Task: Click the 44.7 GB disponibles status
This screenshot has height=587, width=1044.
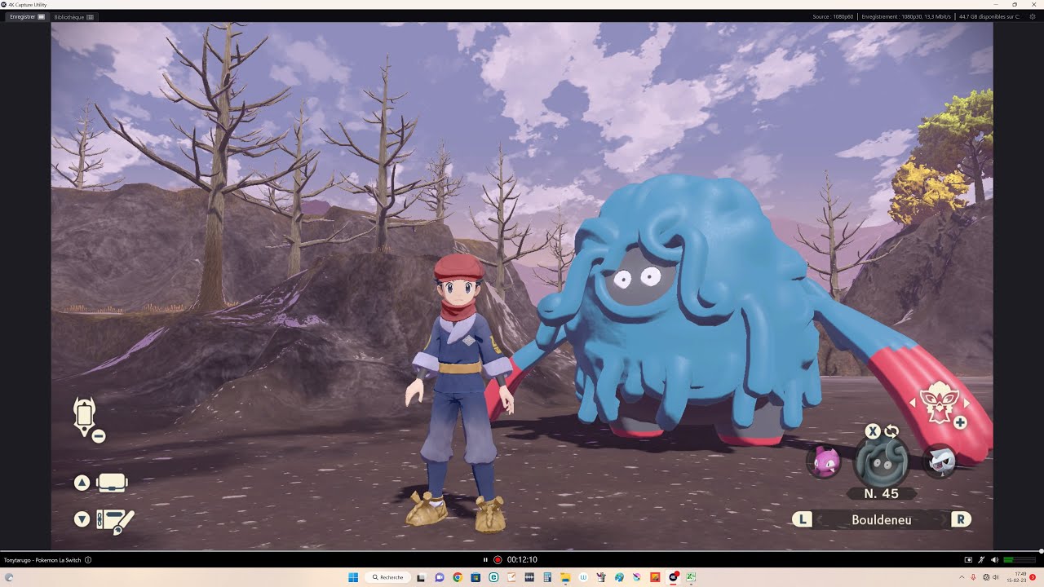Action: (989, 16)
